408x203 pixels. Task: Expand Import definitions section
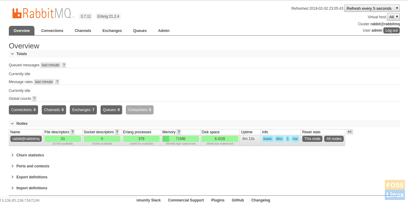click(30, 188)
